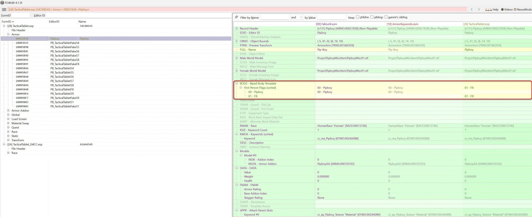
Task: Collapse the Armor group
Action: pyautogui.click(x=8, y=34)
